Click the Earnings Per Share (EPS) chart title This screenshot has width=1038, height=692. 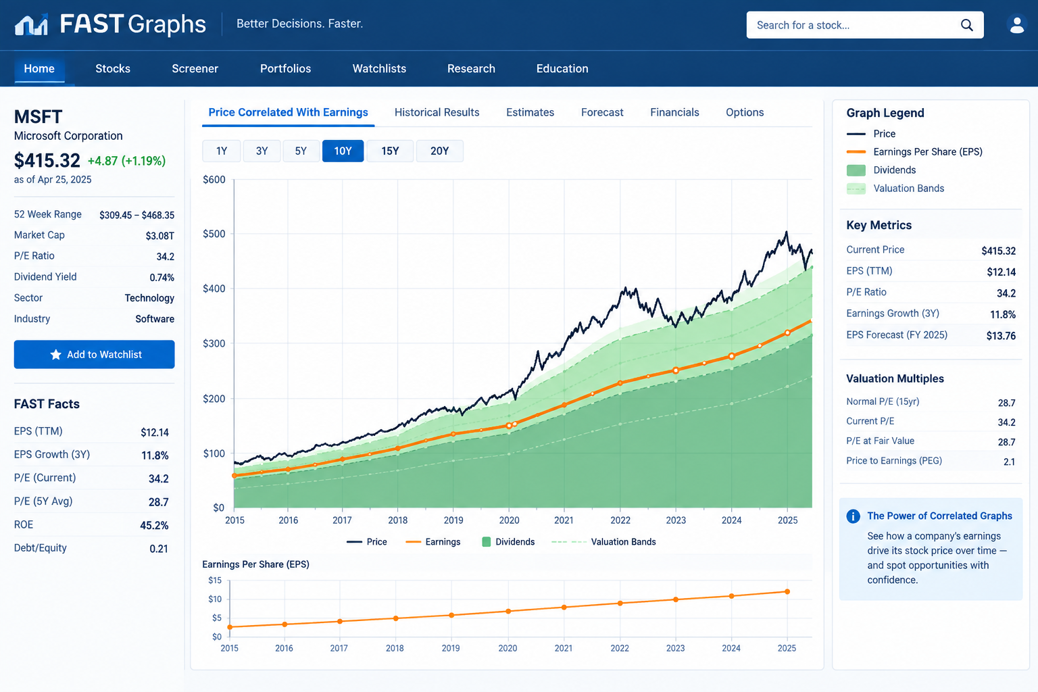pyautogui.click(x=256, y=564)
